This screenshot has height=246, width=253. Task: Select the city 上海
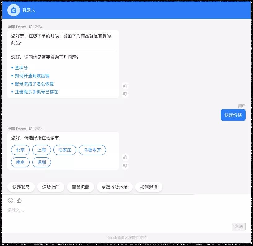42,150
